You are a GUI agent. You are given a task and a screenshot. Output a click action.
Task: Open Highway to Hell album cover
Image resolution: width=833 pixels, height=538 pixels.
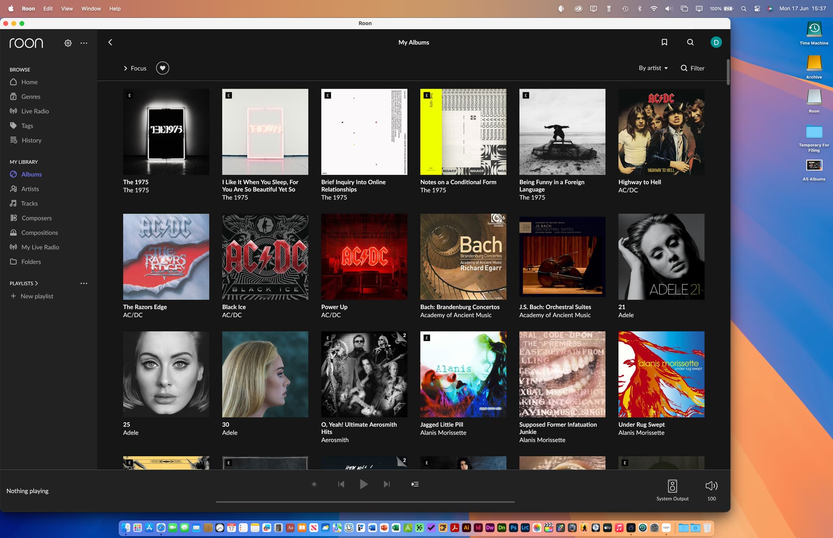661,132
